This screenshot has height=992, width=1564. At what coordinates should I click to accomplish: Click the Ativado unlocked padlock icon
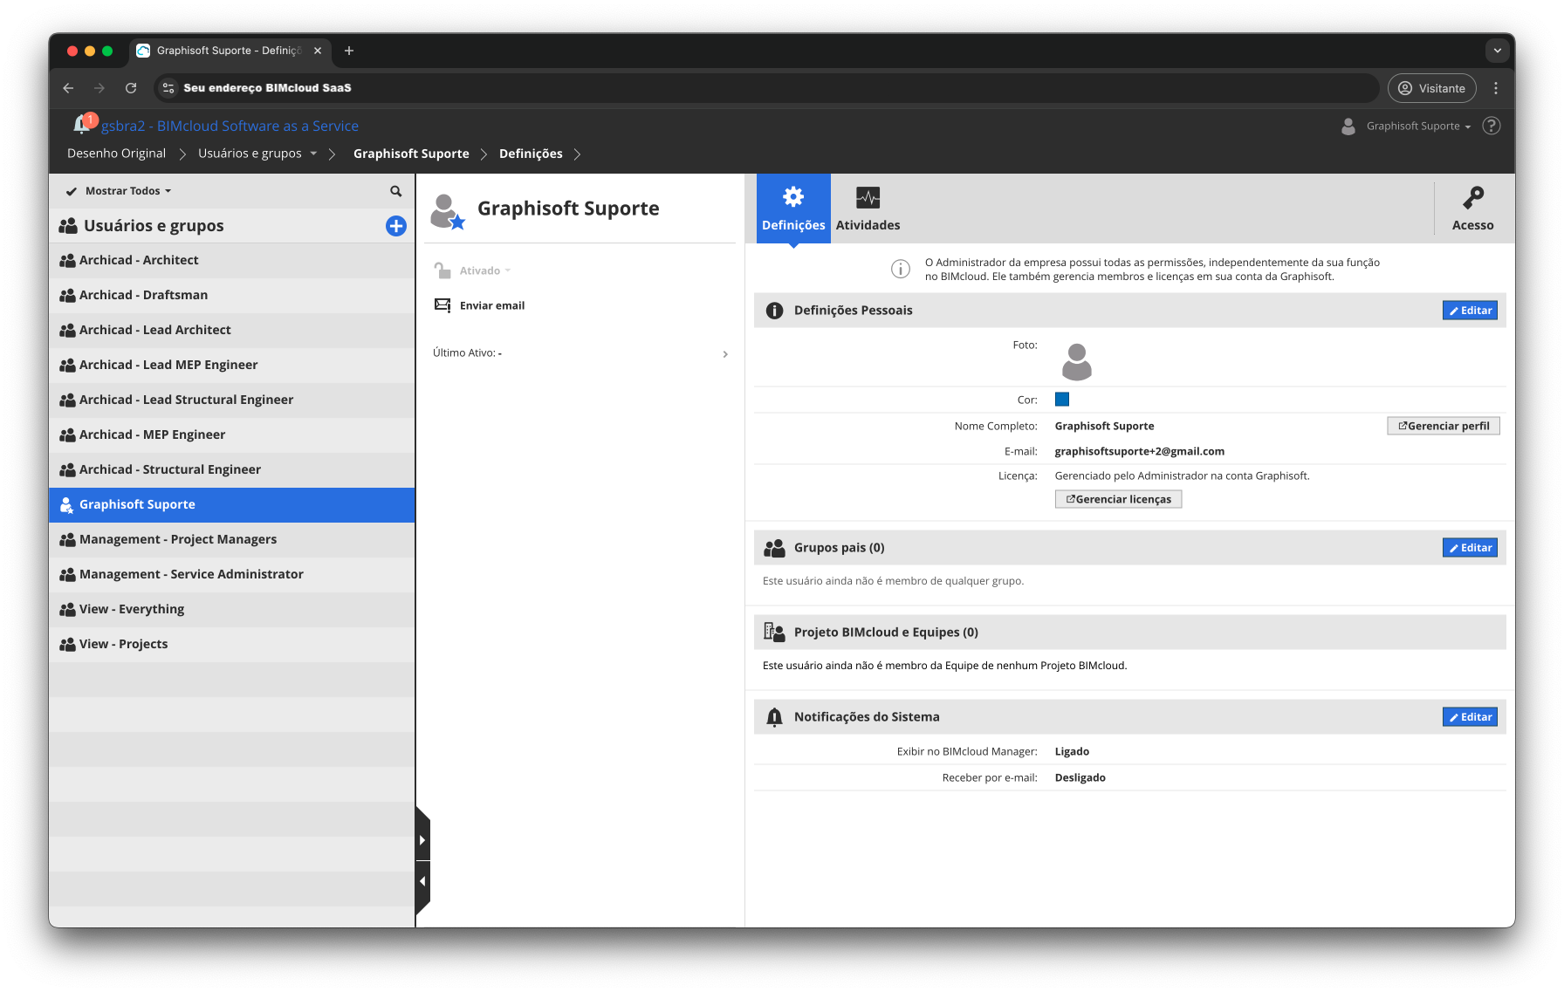[x=442, y=270]
